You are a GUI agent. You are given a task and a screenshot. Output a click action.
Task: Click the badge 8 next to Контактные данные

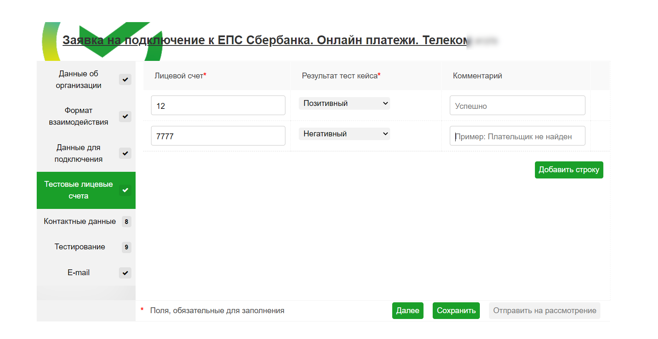click(x=126, y=222)
